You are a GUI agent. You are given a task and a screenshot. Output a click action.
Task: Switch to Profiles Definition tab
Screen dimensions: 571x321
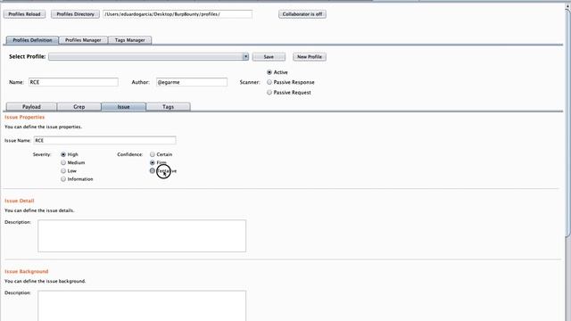pos(32,40)
